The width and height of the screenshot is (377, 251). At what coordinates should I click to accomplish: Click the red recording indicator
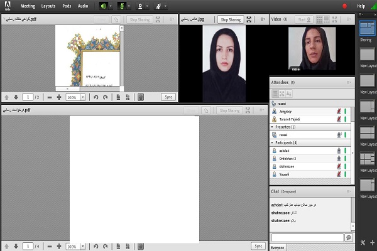pos(344,6)
